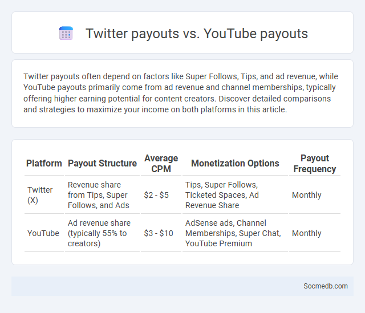Viewport: 365px width, 313px height.
Task: Click the 'Monetization Options' column header
Action: pyautogui.click(x=235, y=164)
